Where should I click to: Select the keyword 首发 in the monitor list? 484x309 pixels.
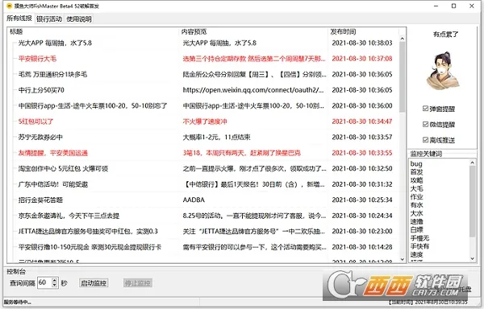(416, 171)
